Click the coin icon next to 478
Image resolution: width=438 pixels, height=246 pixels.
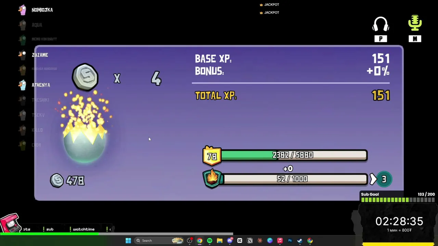point(57,180)
